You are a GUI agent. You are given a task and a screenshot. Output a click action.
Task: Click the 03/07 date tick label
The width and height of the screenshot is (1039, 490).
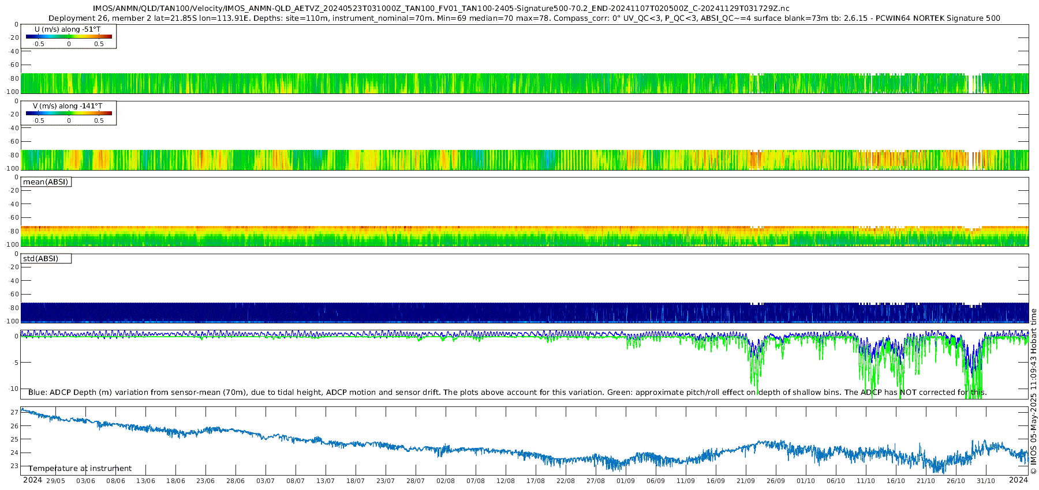[x=266, y=481]
